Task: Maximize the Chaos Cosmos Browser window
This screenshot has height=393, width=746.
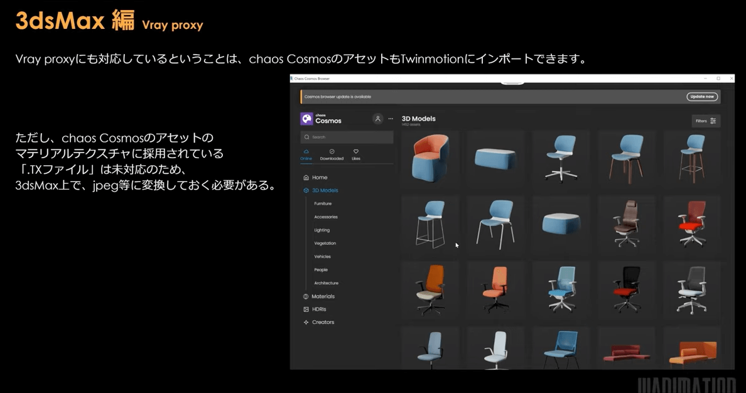Action: click(718, 78)
